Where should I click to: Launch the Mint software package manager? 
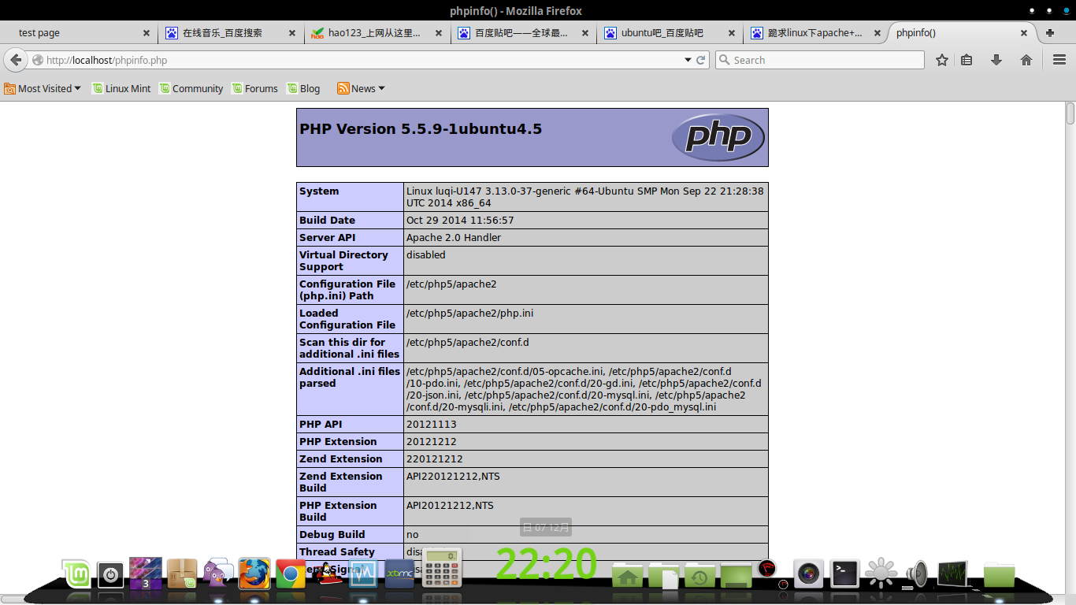click(x=182, y=573)
